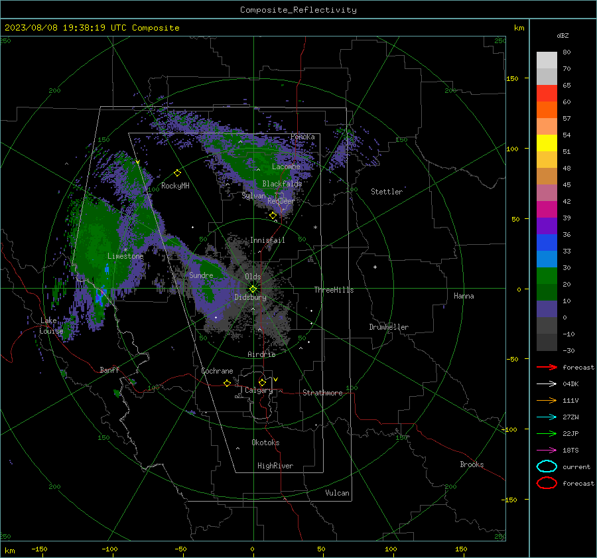
Task: Click the yellow swatch between 54 and 51 dBZ
Action: point(547,143)
